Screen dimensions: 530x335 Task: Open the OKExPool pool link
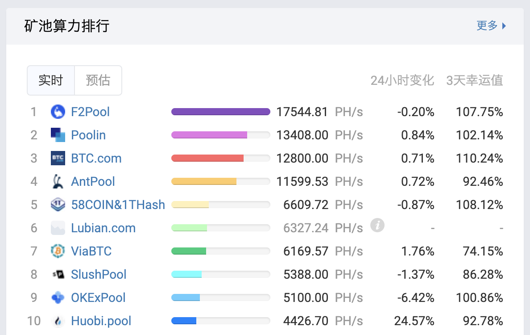click(x=98, y=298)
